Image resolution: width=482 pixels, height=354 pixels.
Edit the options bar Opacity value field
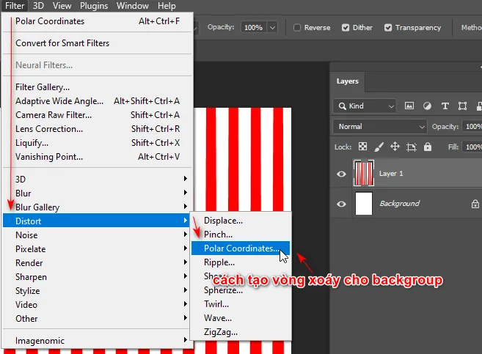pos(254,28)
